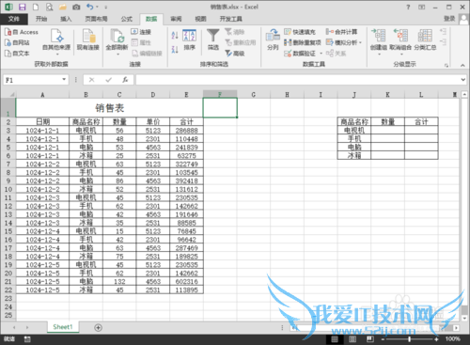Viewport: 470px width, 345px height.
Task: Select row header 10
Action: [x=8, y=189]
